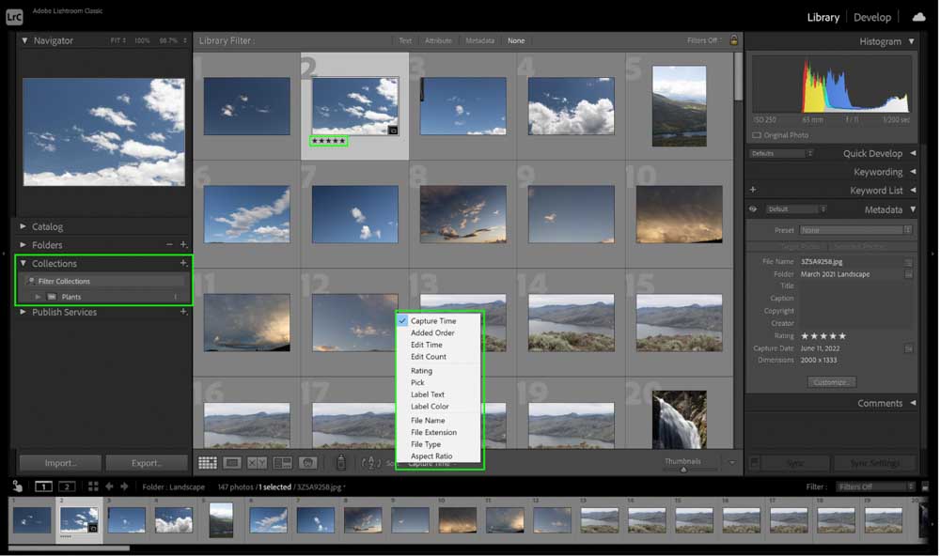Screen dimensions: 940x556
Task: Open the Filters Off dropdown in filmstrip
Action: pos(876,487)
